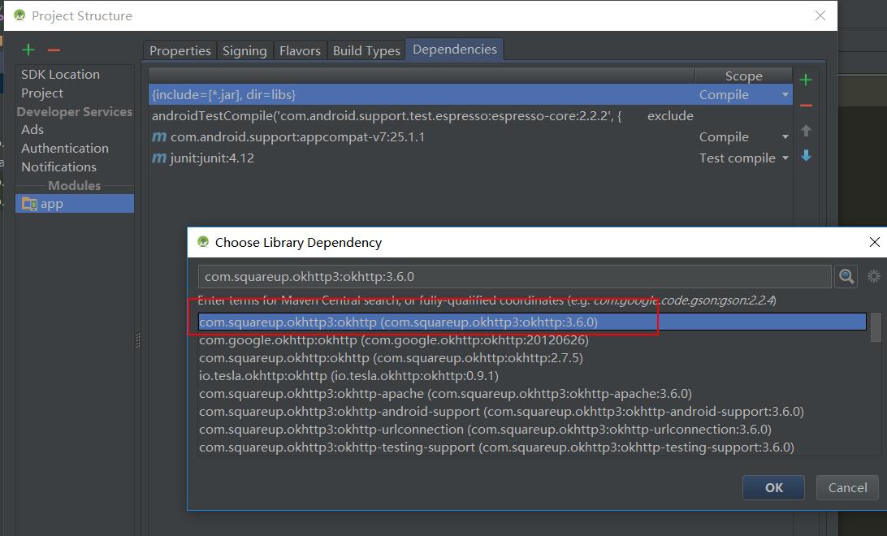Switch to the Properties tab
Screen dimensions: 887x536
pyautogui.click(x=180, y=50)
